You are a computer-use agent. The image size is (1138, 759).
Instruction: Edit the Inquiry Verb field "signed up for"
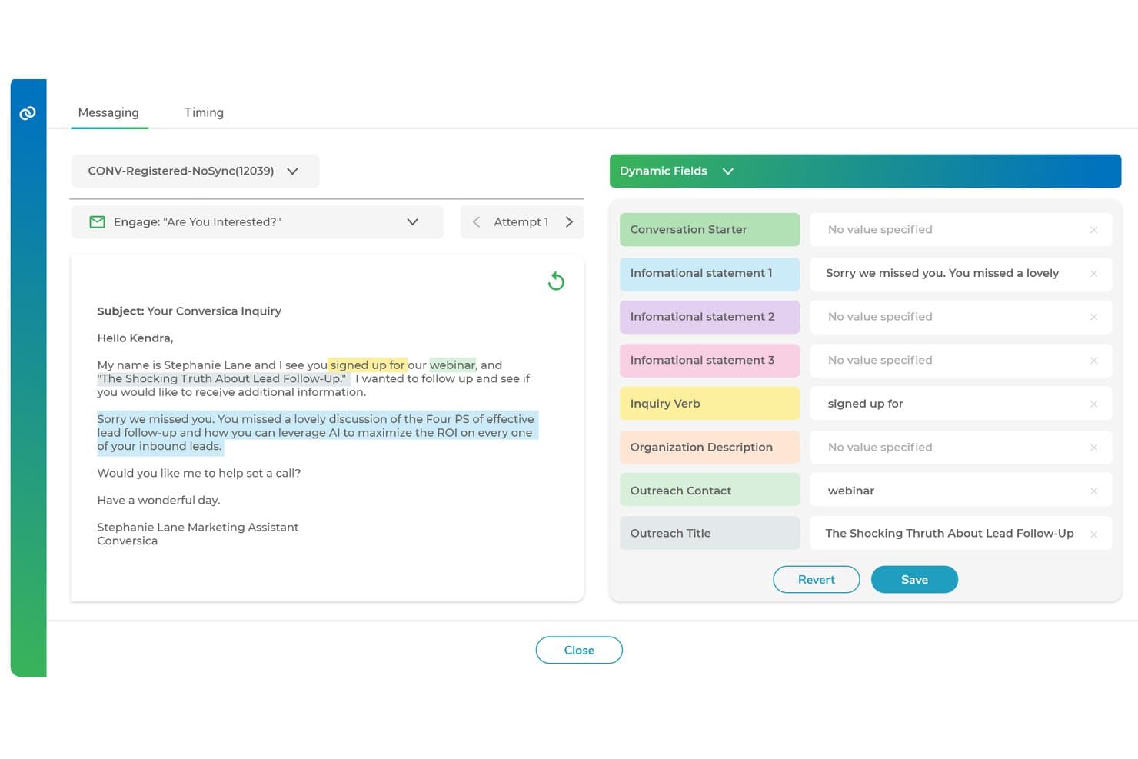961,404
